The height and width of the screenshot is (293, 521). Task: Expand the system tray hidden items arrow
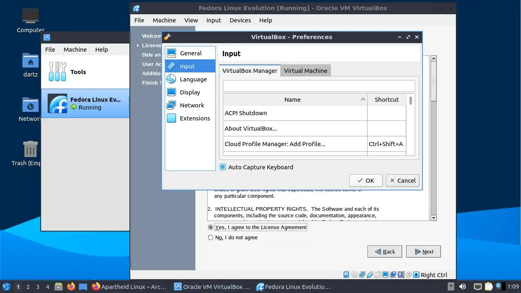(451, 286)
